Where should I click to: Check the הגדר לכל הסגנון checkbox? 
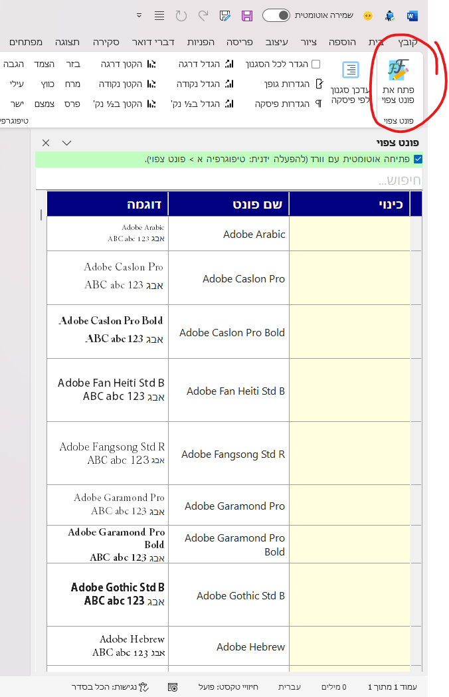(x=315, y=64)
